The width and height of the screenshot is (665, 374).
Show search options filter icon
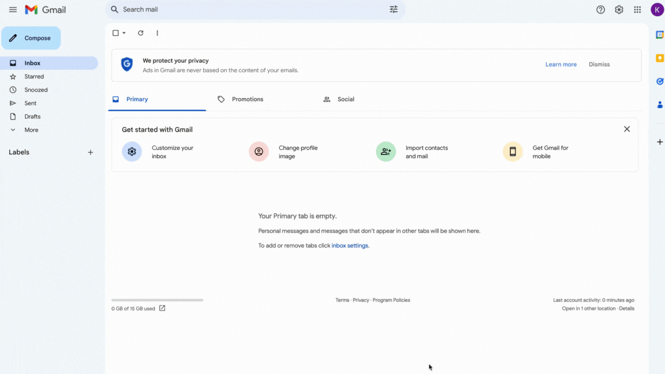point(394,9)
